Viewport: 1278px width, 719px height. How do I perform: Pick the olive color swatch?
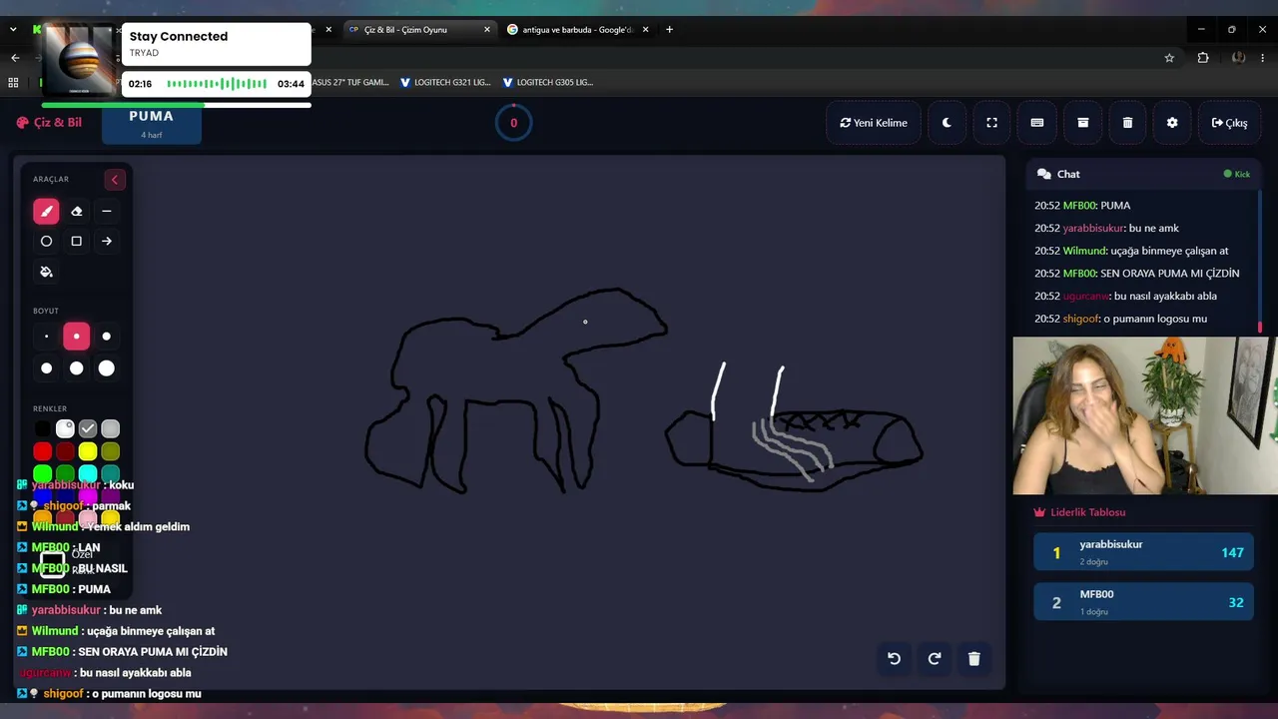pyautogui.click(x=111, y=451)
